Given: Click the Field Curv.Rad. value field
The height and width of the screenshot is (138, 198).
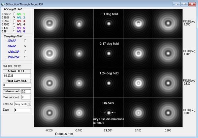Looking at the screenshot, I should (16, 85).
